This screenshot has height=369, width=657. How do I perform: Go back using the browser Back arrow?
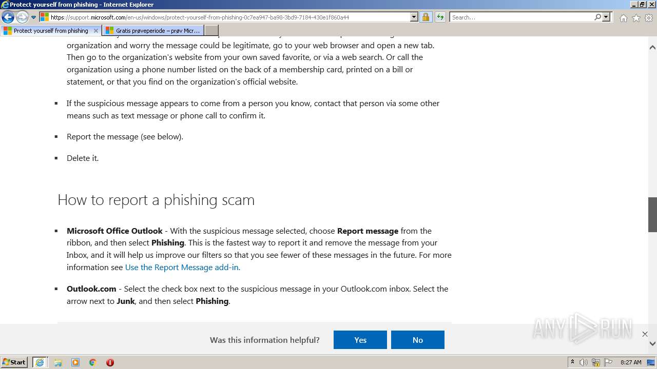pyautogui.click(x=8, y=17)
